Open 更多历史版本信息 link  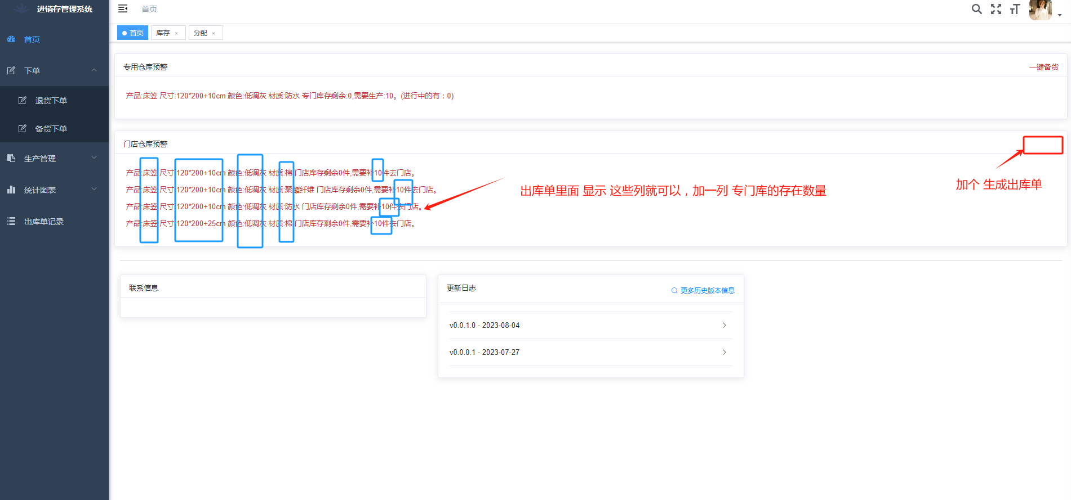(x=703, y=291)
